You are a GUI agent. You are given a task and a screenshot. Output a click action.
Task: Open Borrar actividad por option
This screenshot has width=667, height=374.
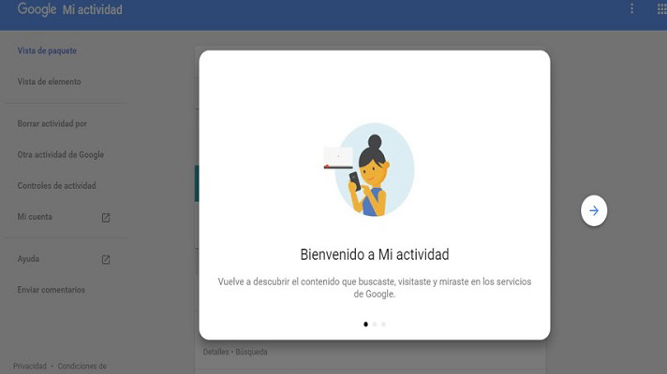52,123
